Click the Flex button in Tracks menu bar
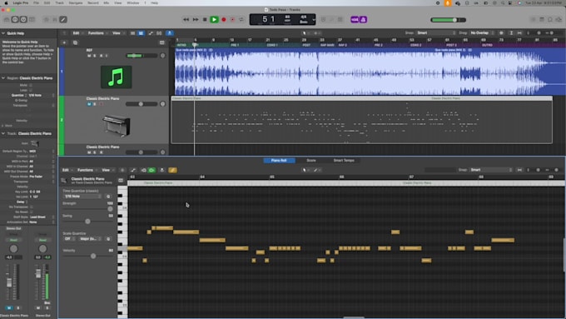Image resolution: width=566 pixels, height=319 pixels. [x=159, y=32]
